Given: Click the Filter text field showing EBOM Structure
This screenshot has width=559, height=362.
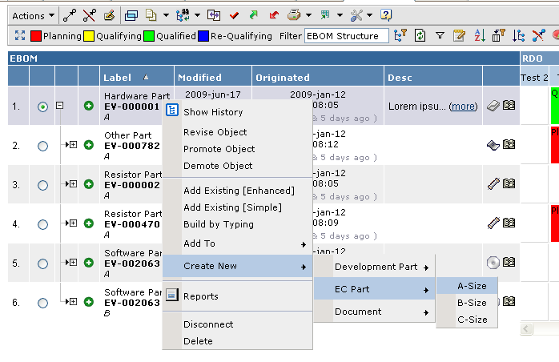Looking at the screenshot, I should pos(346,36).
